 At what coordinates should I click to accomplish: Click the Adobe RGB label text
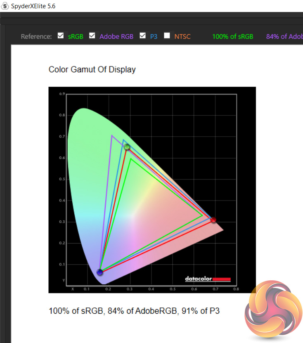coord(116,36)
